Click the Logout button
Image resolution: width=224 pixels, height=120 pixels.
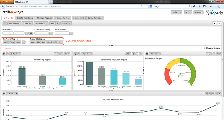(199, 13)
